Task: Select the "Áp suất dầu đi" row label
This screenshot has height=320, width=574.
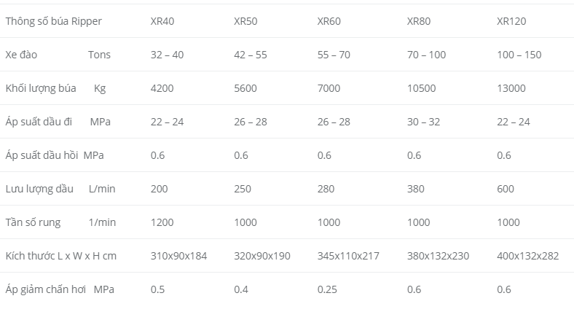Action: [x=39, y=122]
